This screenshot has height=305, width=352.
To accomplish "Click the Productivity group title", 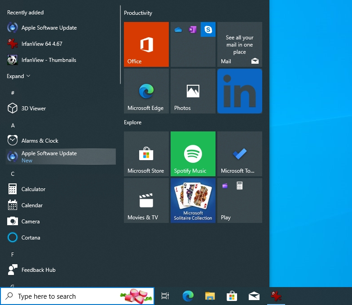I will click(138, 13).
